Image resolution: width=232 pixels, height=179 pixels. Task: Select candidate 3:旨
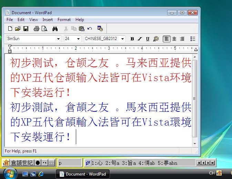click(129, 163)
